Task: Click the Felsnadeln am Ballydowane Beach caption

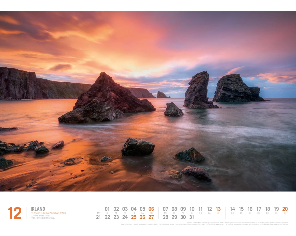Action: click(48, 213)
